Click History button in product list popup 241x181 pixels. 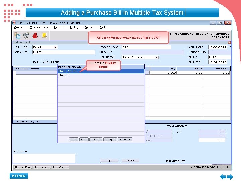125,139
